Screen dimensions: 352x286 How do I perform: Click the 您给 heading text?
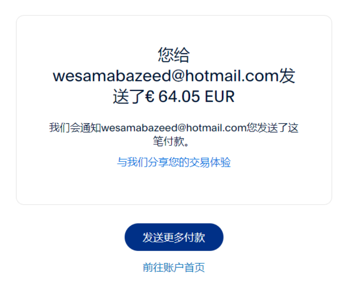pyautogui.click(x=174, y=55)
